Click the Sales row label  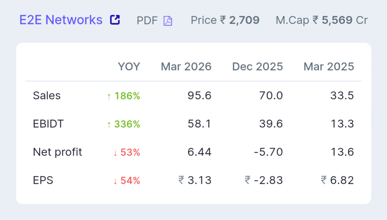(x=47, y=96)
